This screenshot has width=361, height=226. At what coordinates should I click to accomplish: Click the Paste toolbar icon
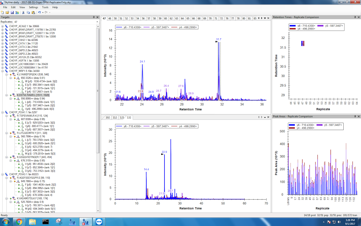tap(33, 12)
